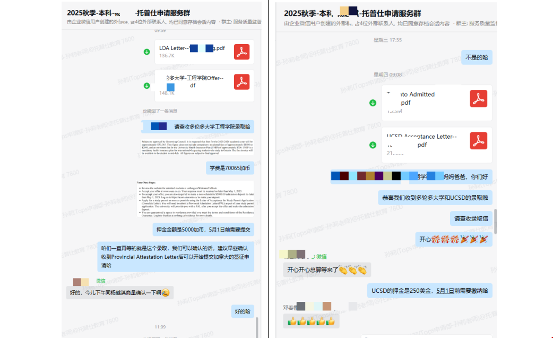Click timestamp 星期四 09:08
The width and height of the screenshot is (553, 338).
[387, 74]
